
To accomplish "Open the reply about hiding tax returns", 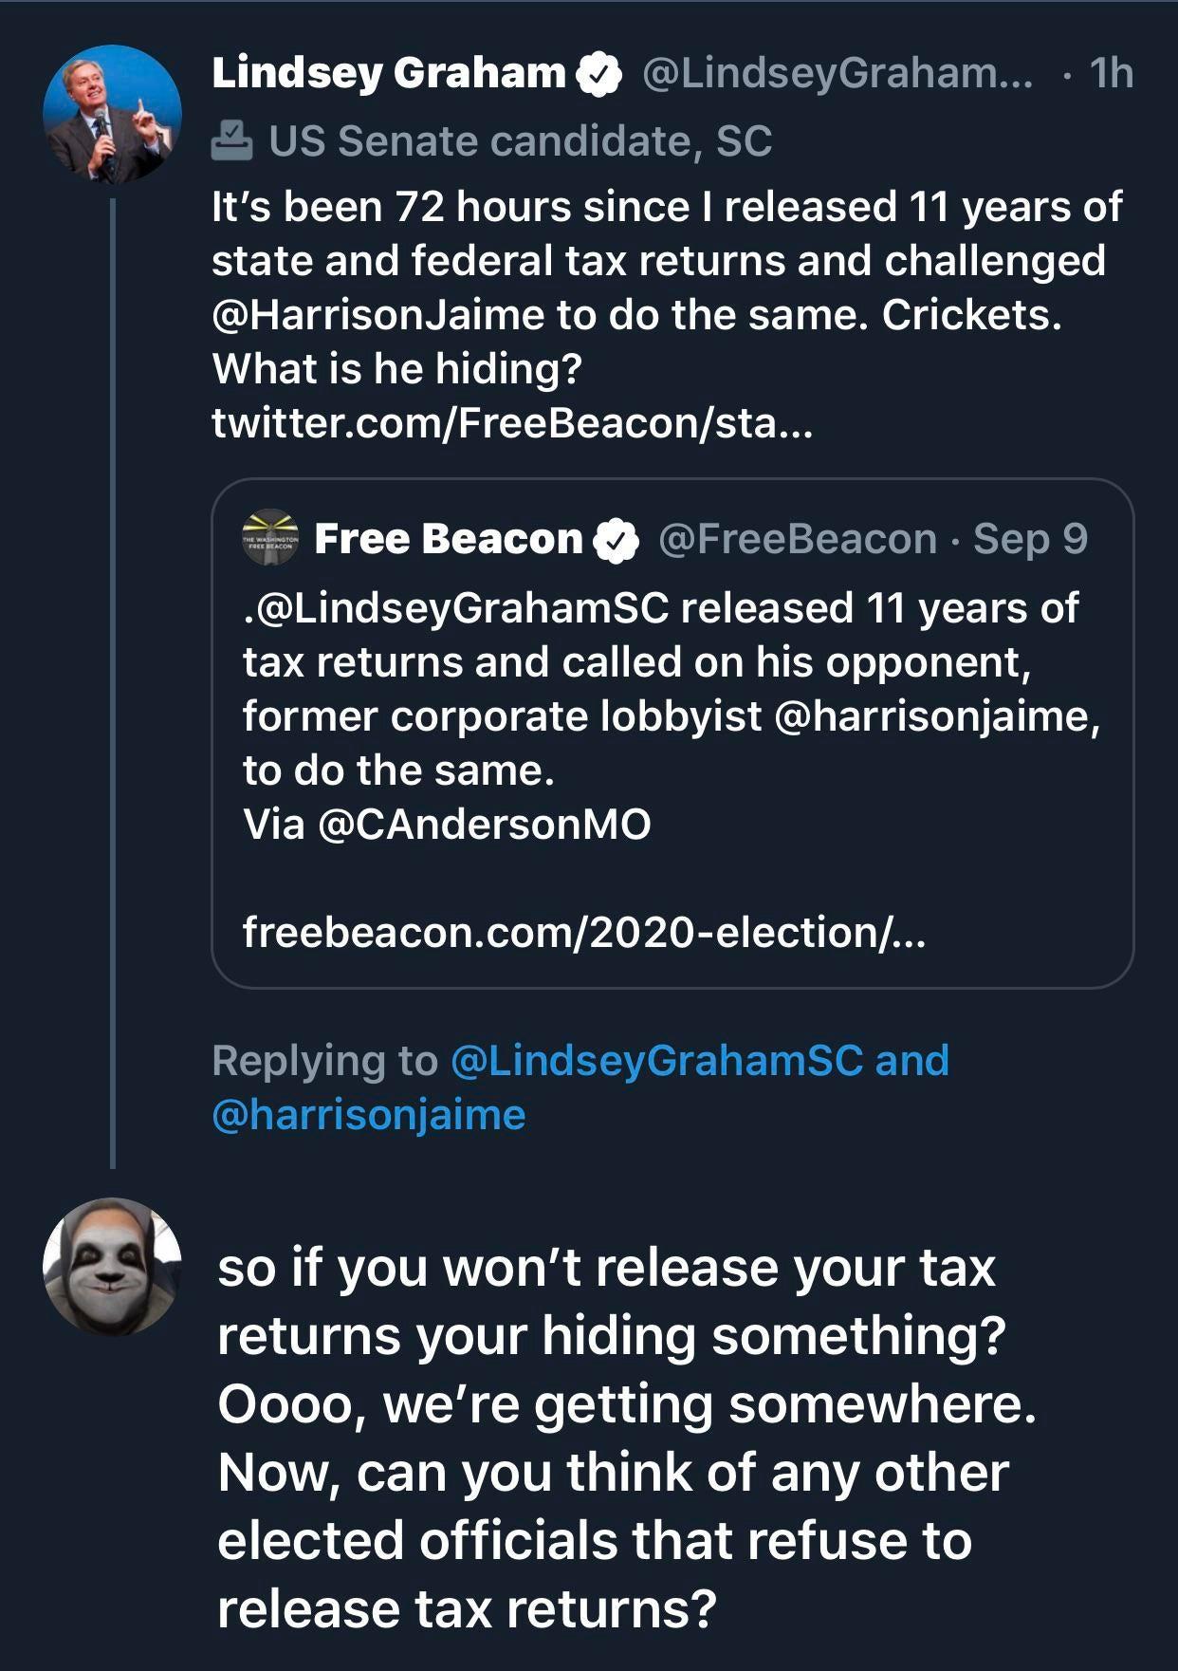I will (x=626, y=1438).
